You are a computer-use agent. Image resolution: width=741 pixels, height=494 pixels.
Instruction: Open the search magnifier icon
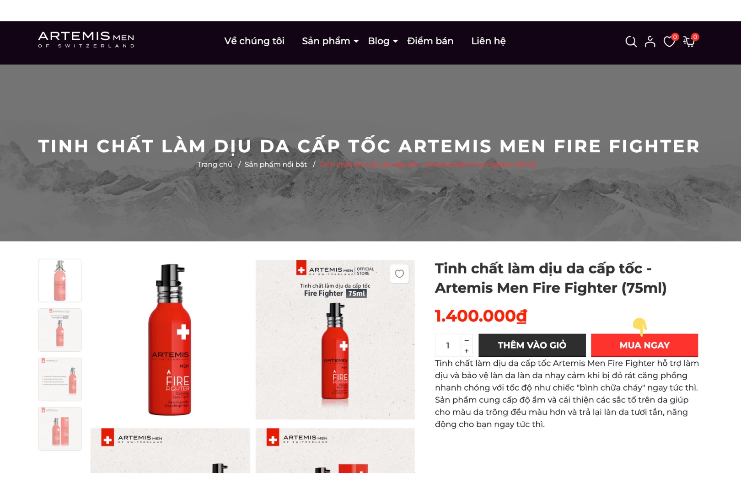pos(631,42)
